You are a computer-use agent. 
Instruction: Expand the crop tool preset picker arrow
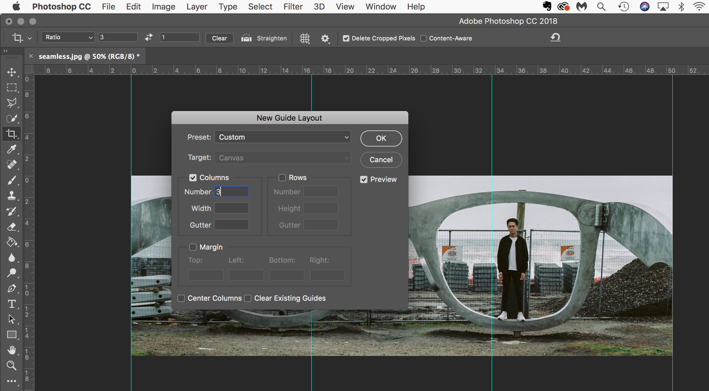tap(30, 38)
